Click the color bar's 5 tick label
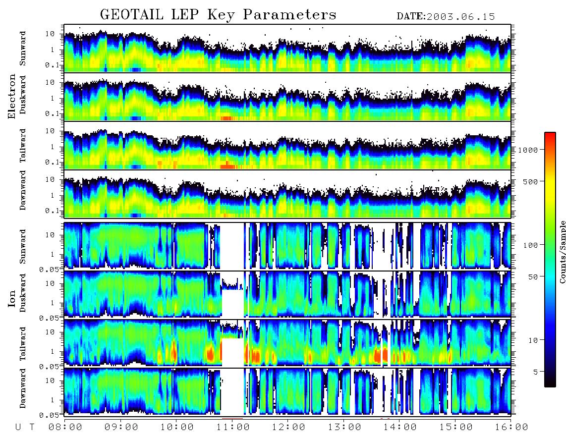The width and height of the screenshot is (566, 436). [x=535, y=372]
